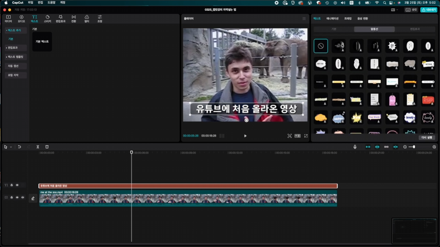Toggle preview axis icon
This screenshot has height=247, width=440.
tap(395, 147)
